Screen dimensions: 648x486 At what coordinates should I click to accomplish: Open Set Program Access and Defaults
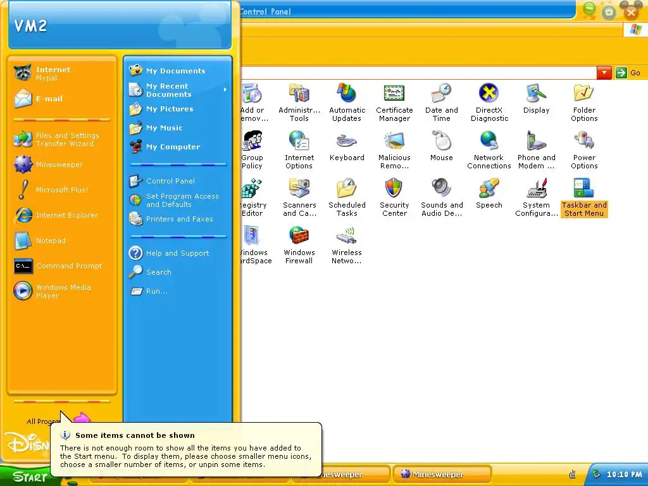[x=178, y=200]
